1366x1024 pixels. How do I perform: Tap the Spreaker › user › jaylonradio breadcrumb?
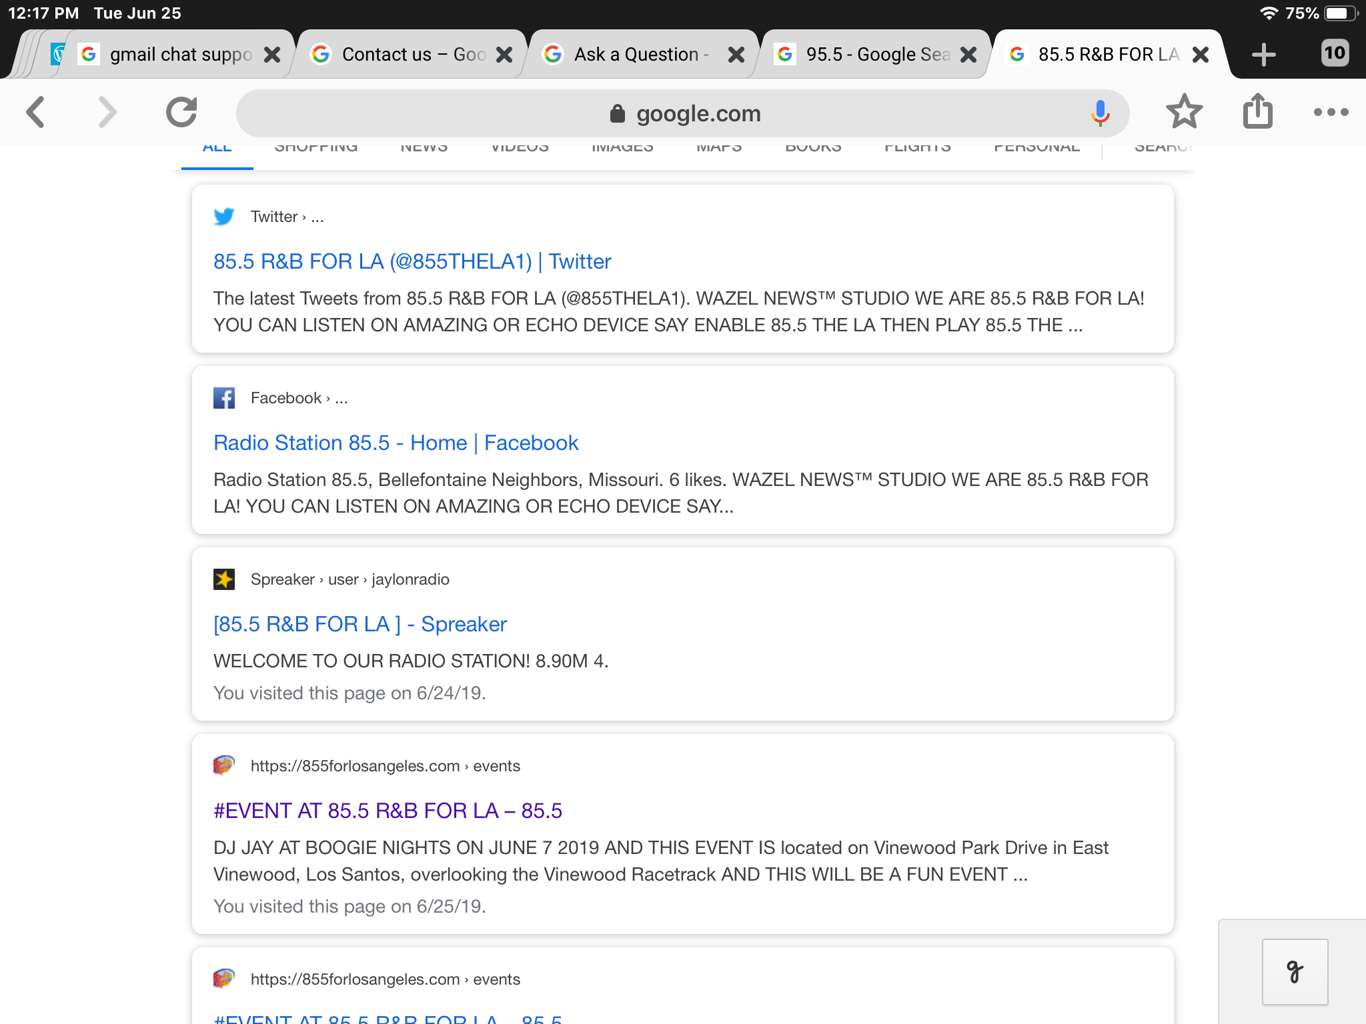(x=350, y=579)
